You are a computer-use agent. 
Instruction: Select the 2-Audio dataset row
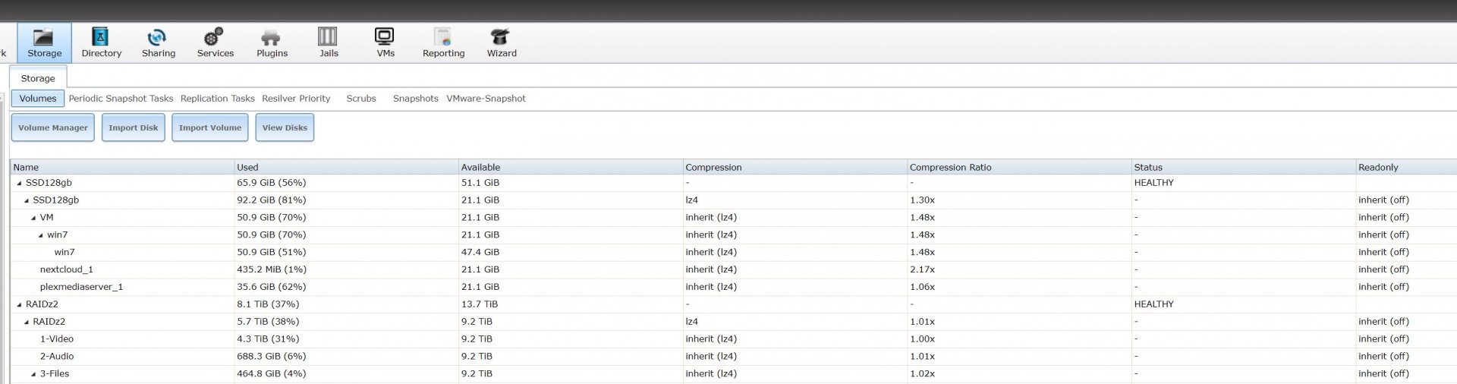point(733,357)
